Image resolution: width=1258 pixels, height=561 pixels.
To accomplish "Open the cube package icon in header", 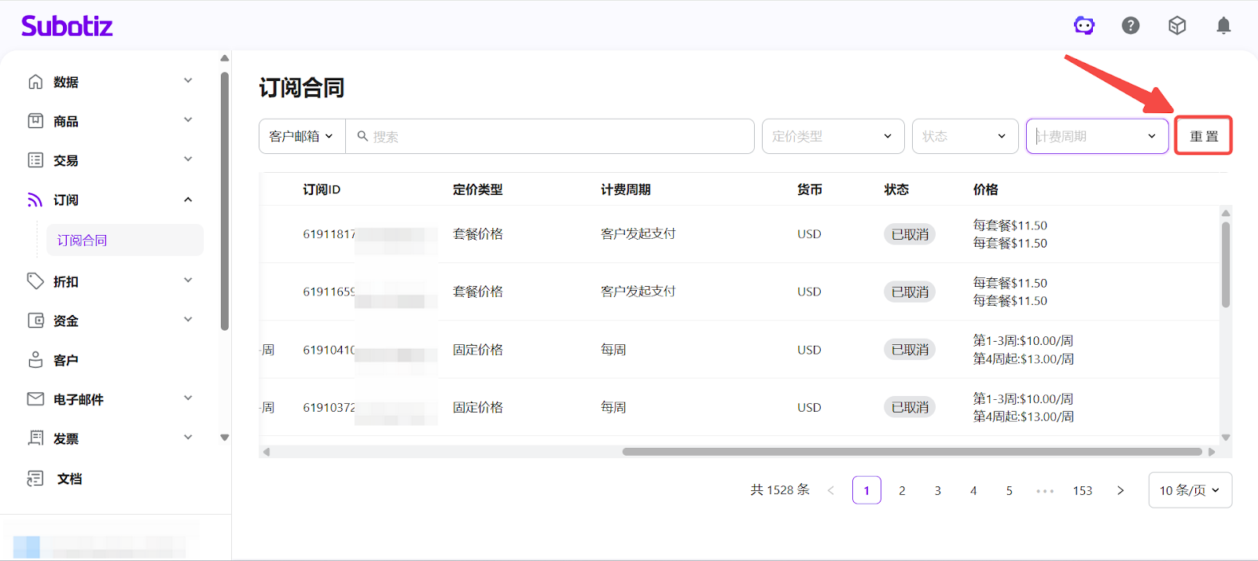I will 1177,26.
